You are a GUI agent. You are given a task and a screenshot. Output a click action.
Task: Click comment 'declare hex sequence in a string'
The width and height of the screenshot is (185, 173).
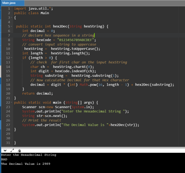[58, 35]
